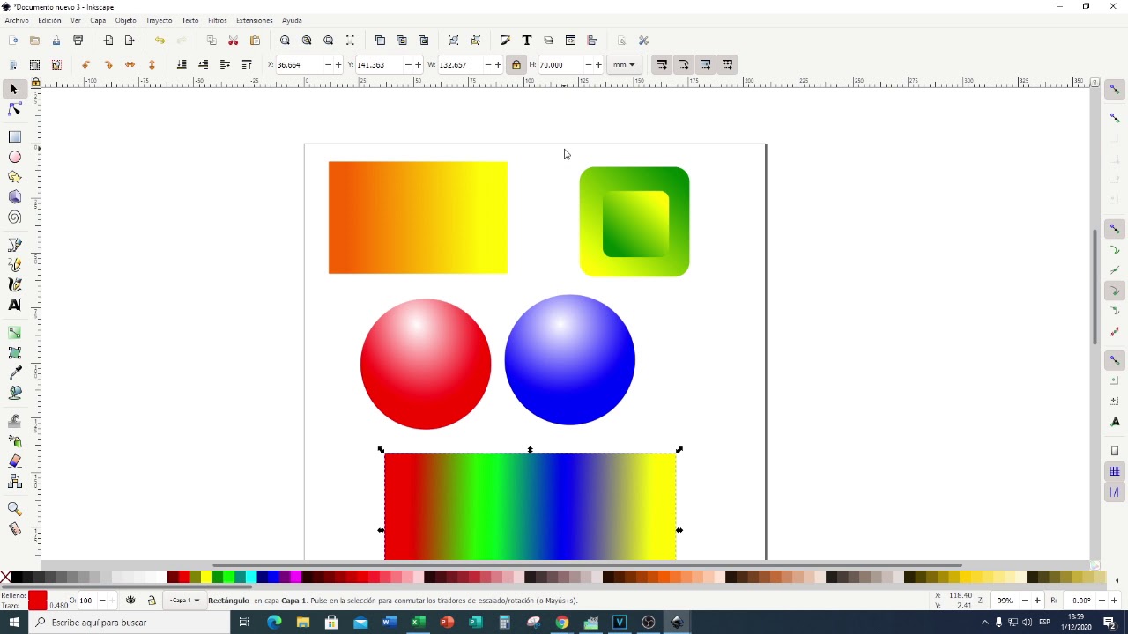Select the Star polygon tool
The image size is (1128, 634).
coord(14,177)
